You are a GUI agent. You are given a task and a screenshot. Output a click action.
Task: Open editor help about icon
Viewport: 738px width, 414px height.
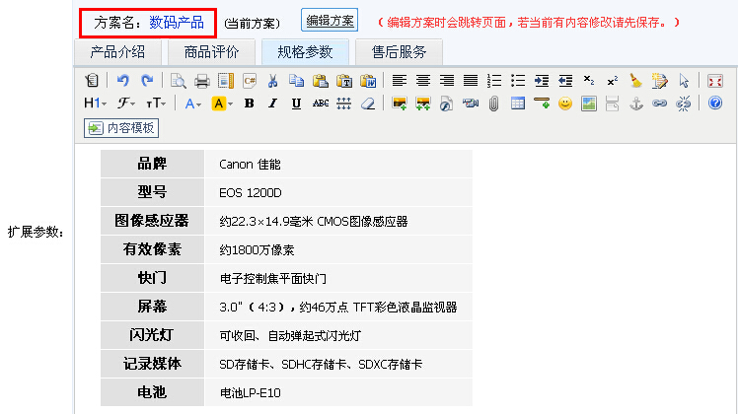715,103
